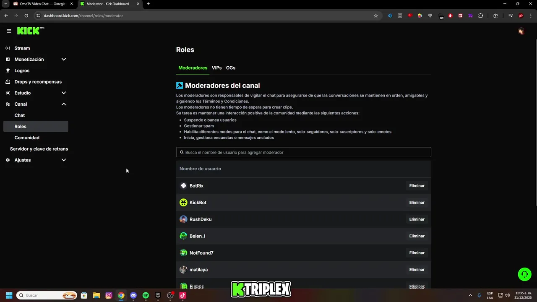
Task: Open a new browser tab
Action: pyautogui.click(x=148, y=4)
